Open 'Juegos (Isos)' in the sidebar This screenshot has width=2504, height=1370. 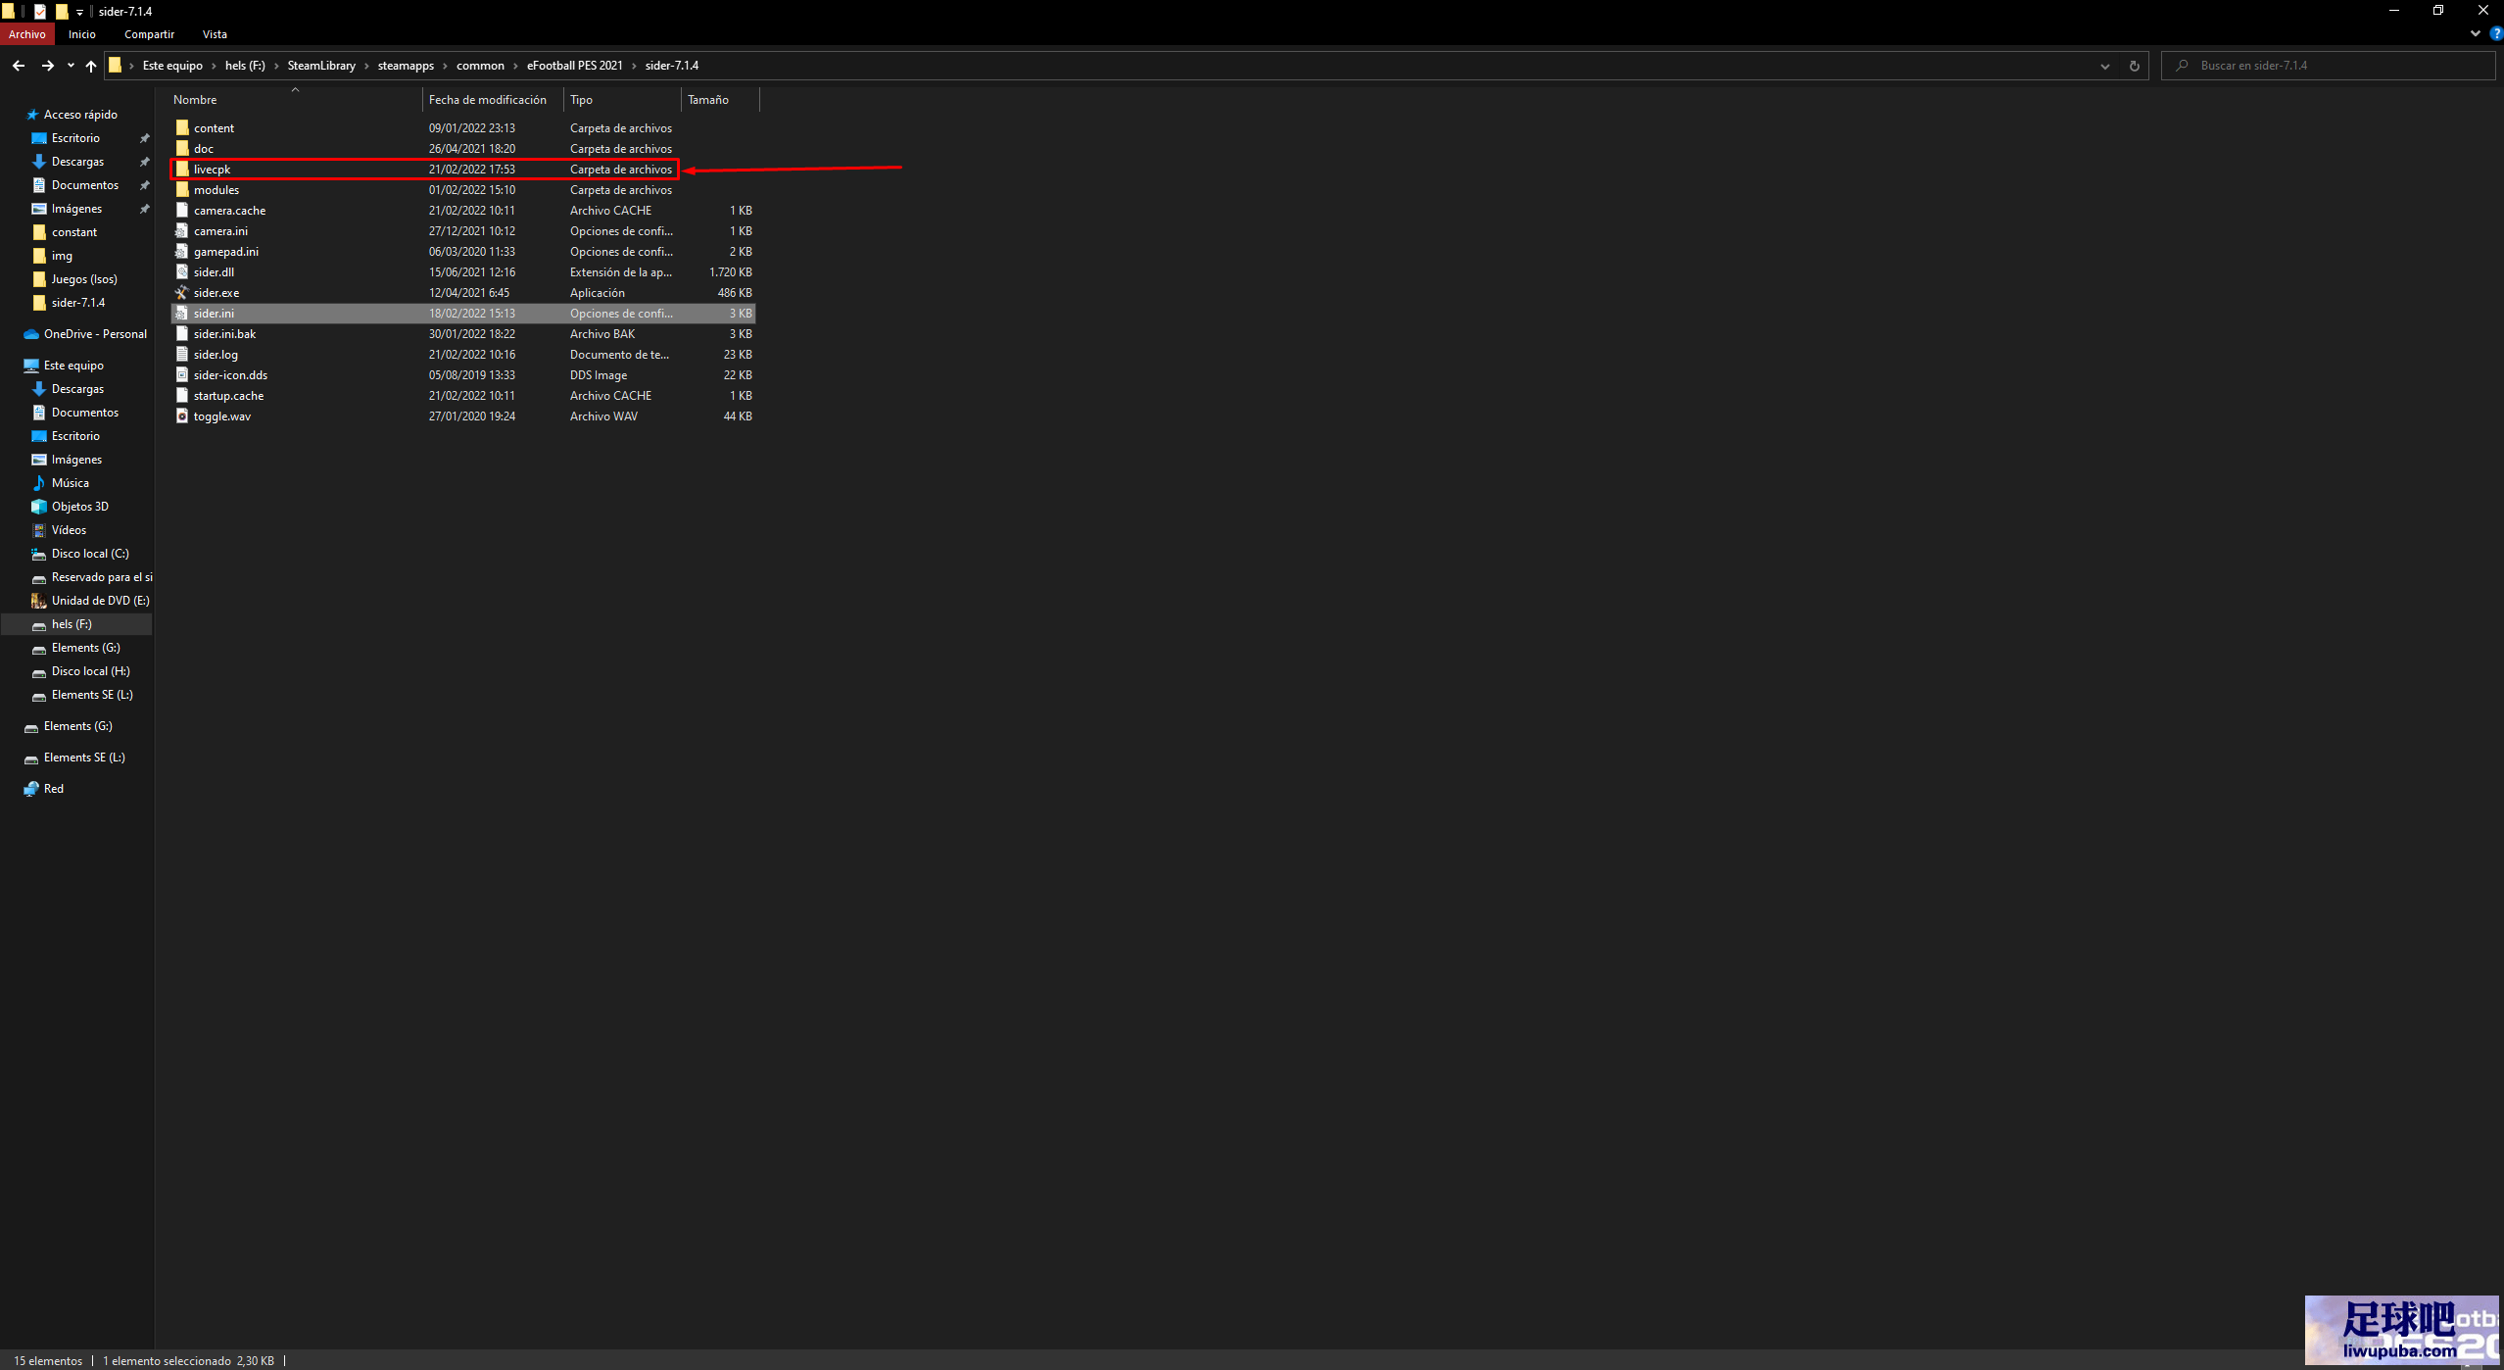pyautogui.click(x=84, y=279)
